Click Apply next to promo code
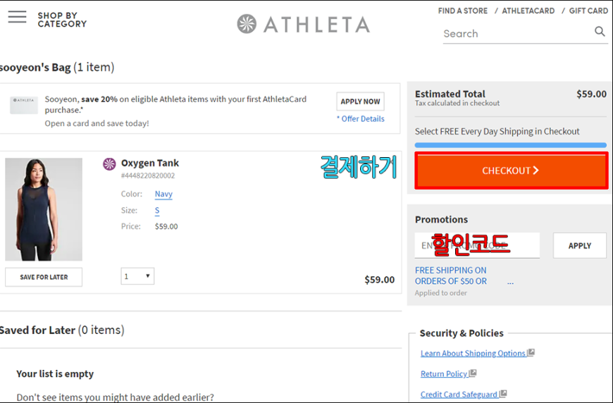This screenshot has height=403, width=613. pyautogui.click(x=580, y=245)
